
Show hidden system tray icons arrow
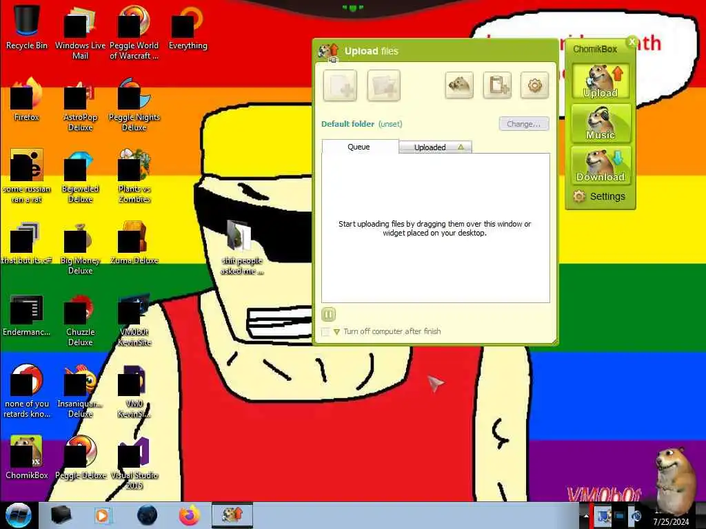coord(585,516)
